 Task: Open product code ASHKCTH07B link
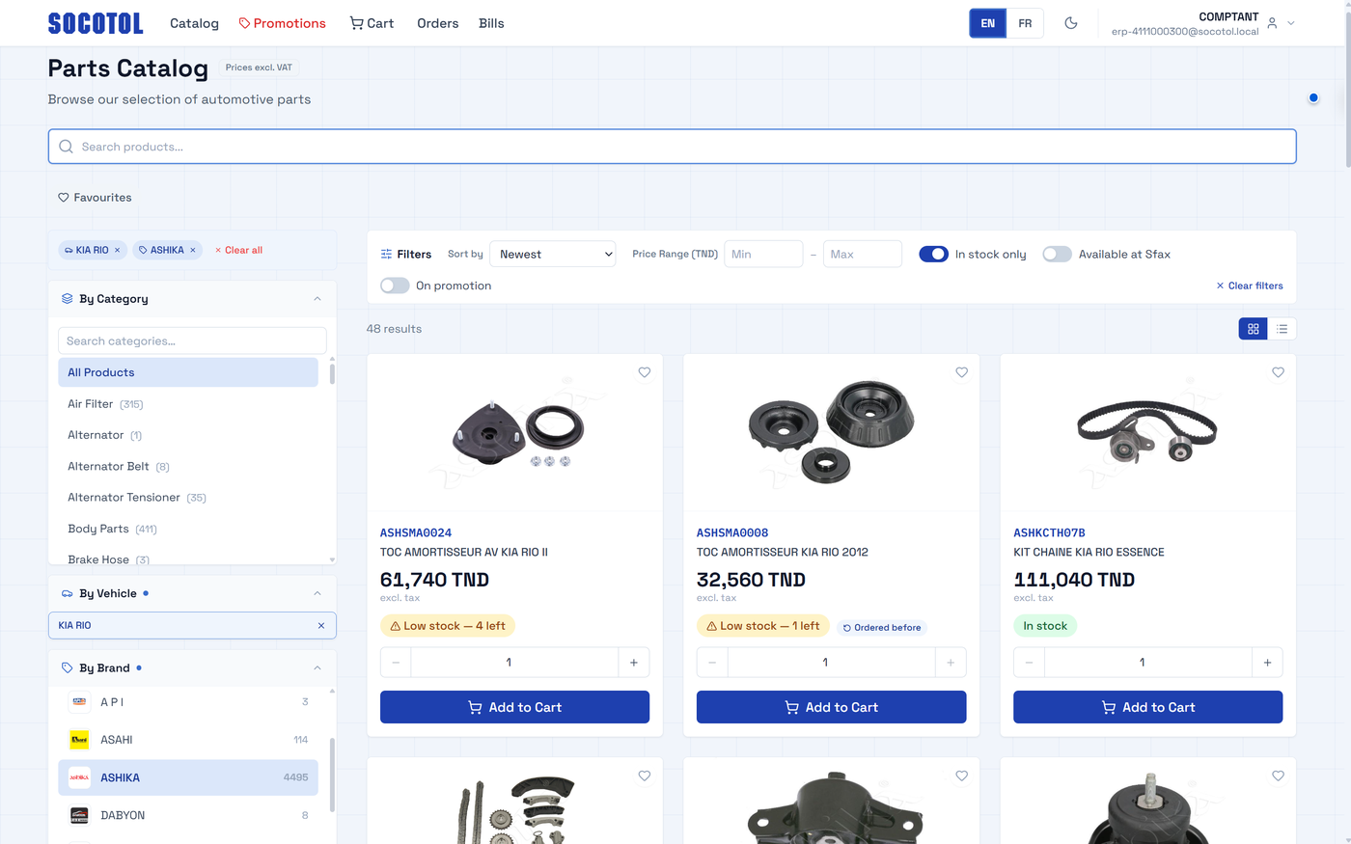[1049, 532]
